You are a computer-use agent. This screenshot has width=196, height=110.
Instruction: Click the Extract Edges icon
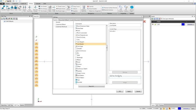click(132, 9)
